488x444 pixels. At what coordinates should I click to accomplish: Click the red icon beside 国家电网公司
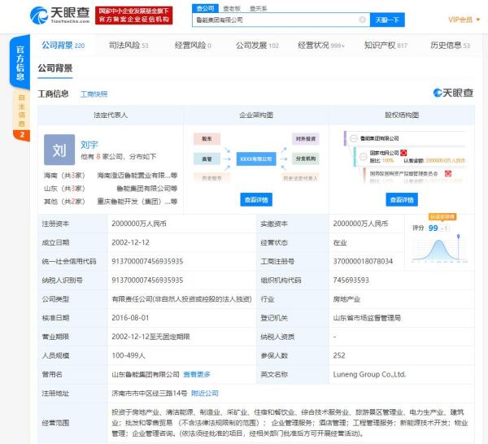pyautogui.click(x=404, y=151)
